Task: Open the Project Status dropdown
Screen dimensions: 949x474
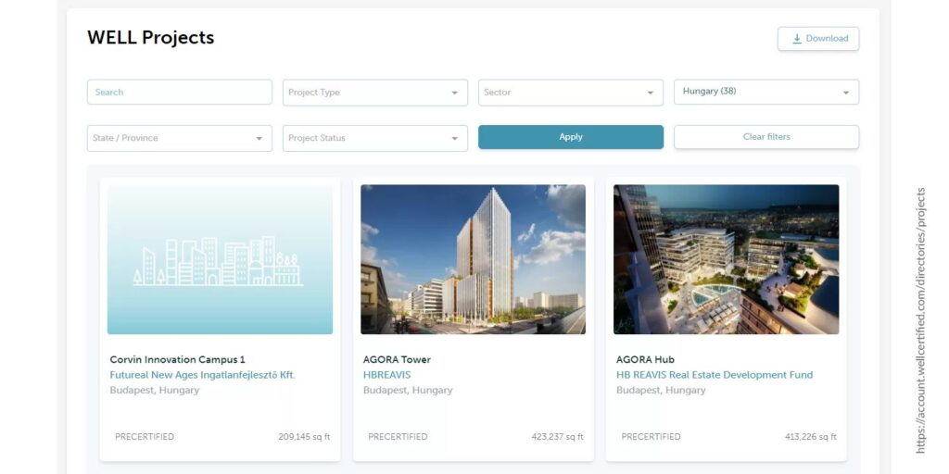Action: pyautogui.click(x=374, y=138)
